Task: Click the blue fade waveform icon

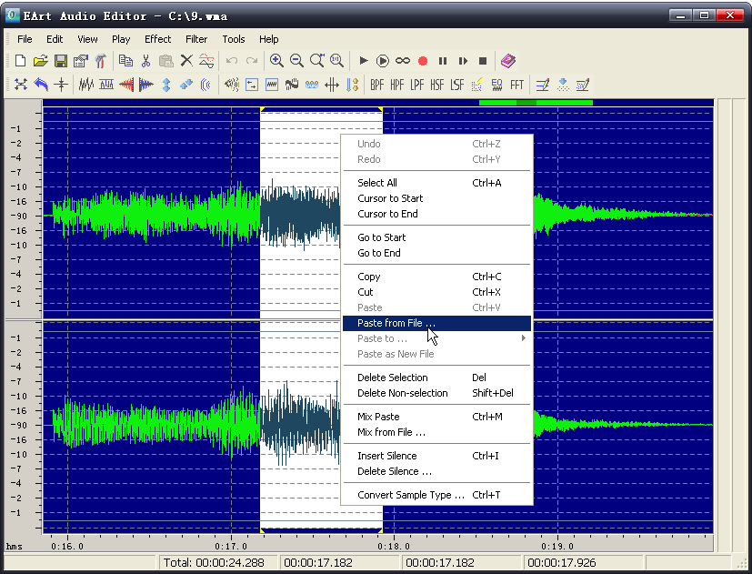Action: point(146,85)
